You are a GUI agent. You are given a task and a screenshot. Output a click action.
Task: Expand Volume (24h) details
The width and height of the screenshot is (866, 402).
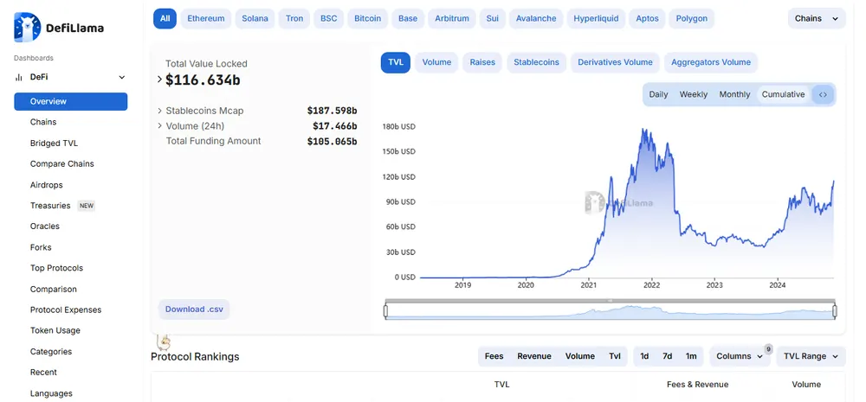(x=159, y=125)
